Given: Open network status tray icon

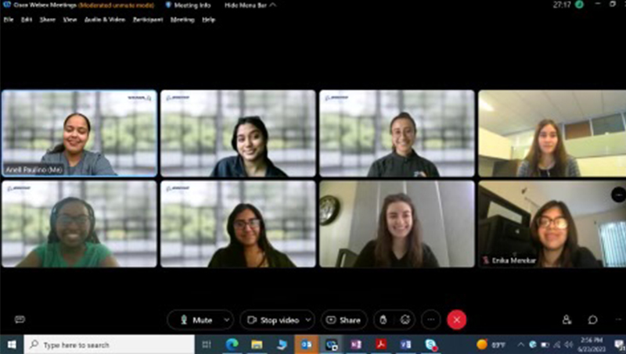Looking at the screenshot, I should click(557, 345).
